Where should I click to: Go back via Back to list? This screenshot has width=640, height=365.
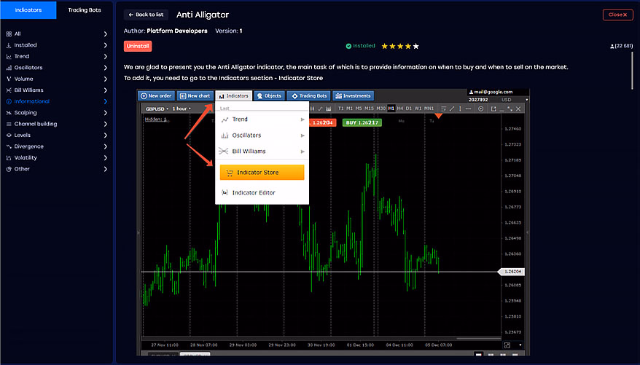pyautogui.click(x=146, y=15)
